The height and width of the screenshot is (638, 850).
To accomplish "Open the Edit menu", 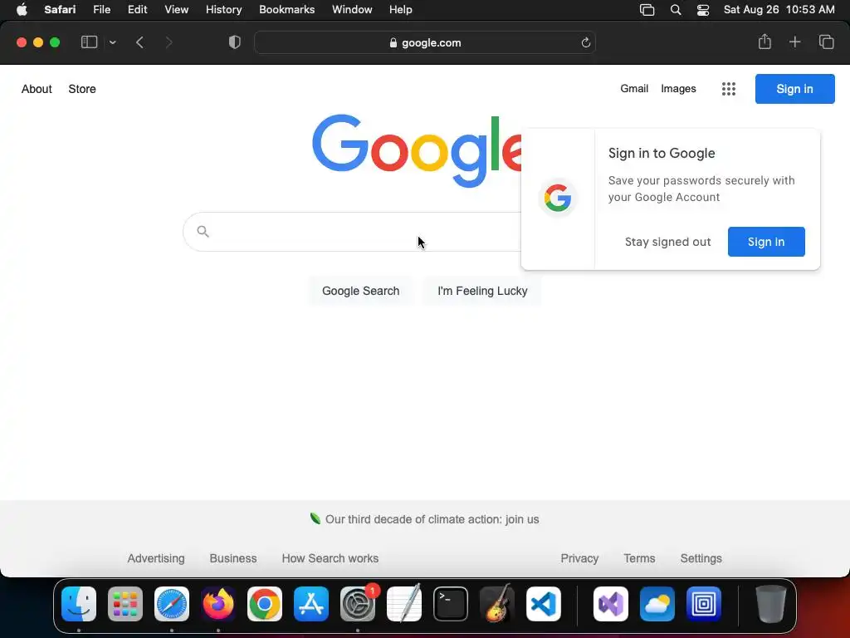I will point(137,10).
